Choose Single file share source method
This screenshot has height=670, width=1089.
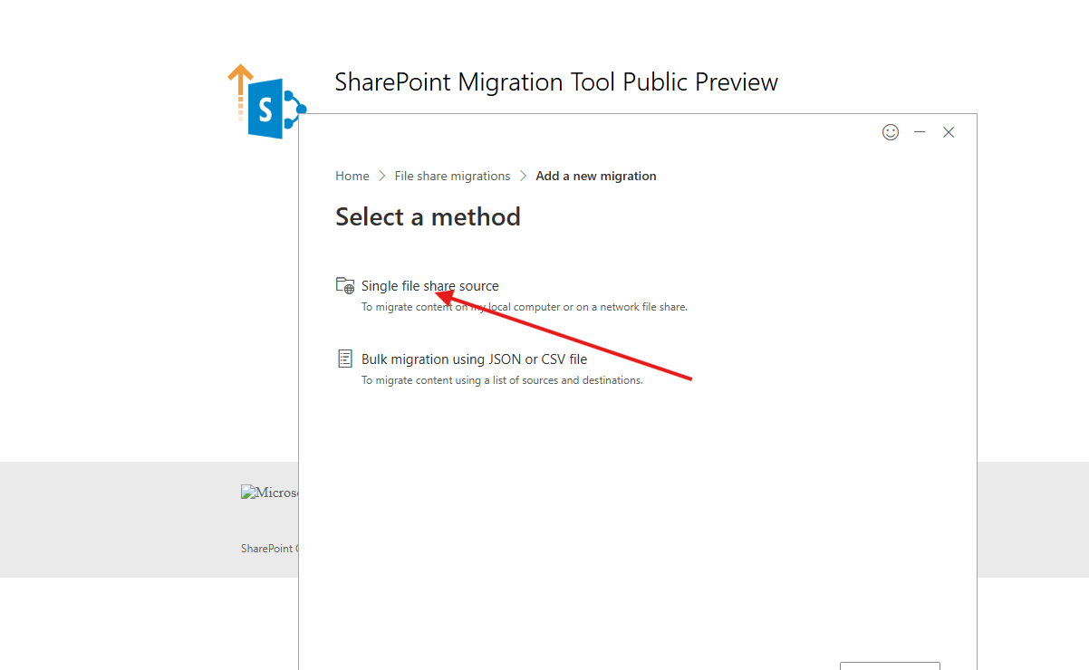pos(429,286)
